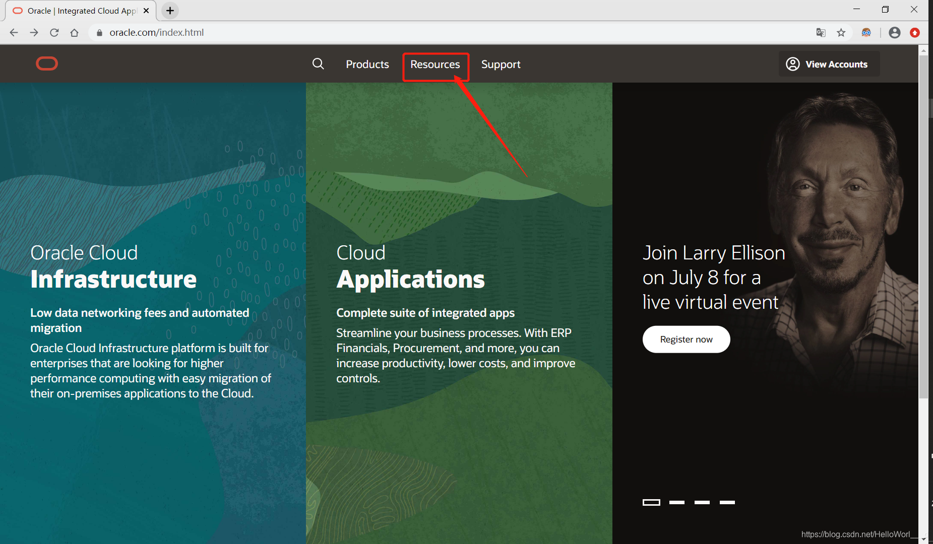Open the Support menu
Screen dimensions: 933x544
[501, 64]
